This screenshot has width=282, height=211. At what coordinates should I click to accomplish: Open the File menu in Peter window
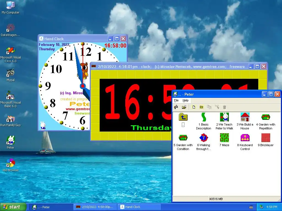tap(176, 100)
